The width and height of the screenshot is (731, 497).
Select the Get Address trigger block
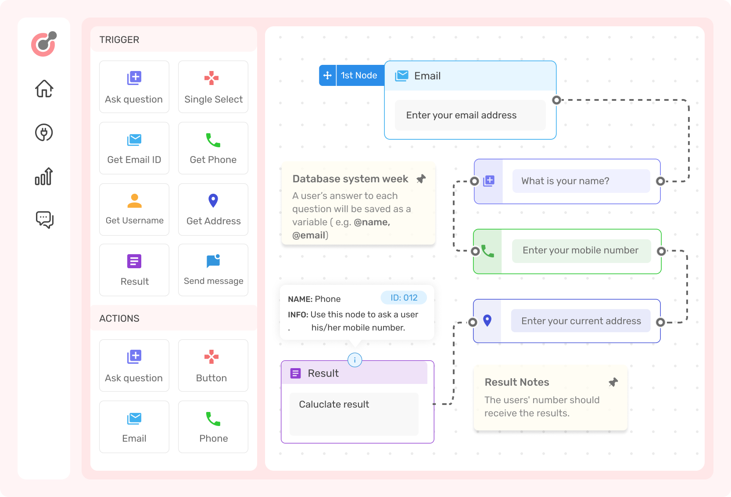tap(213, 209)
